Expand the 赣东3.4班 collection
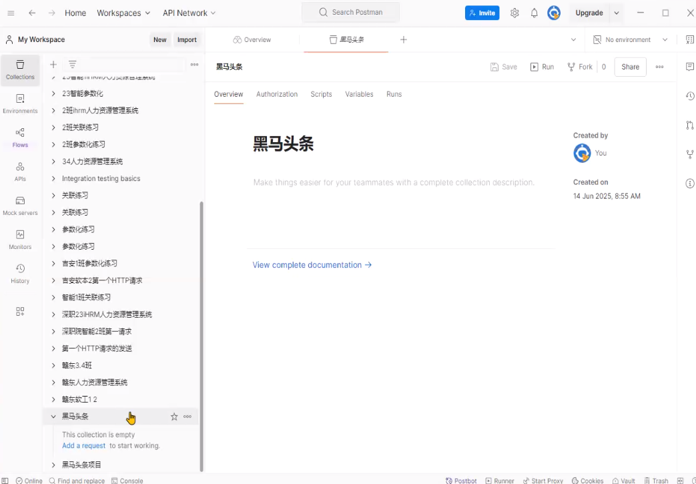Image resolution: width=696 pixels, height=484 pixels. point(53,365)
